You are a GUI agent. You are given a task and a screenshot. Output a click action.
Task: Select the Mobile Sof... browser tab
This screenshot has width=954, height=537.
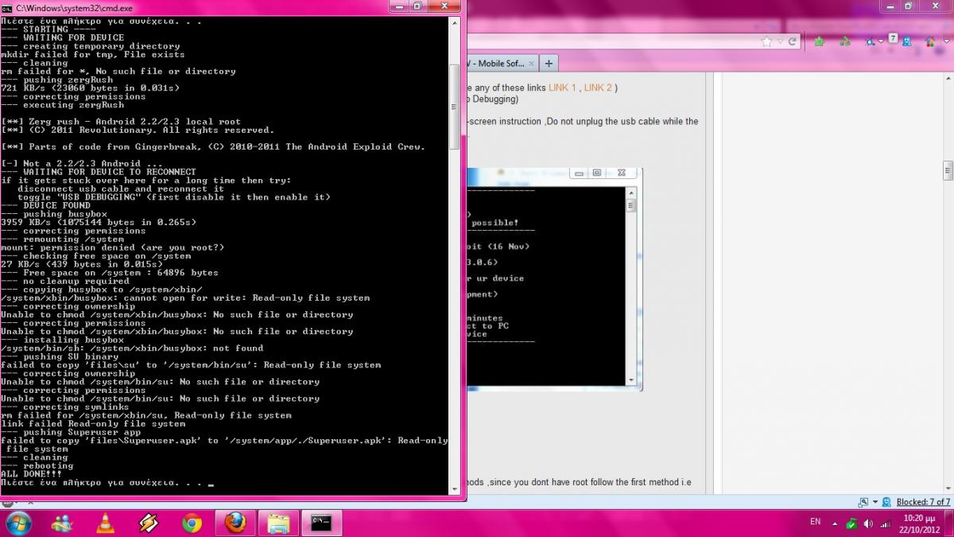click(x=502, y=64)
